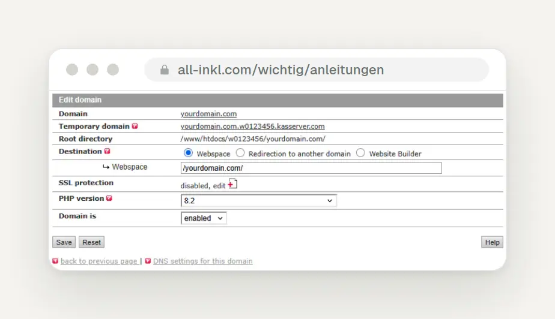Click the SSL protection edit icon

click(x=232, y=183)
